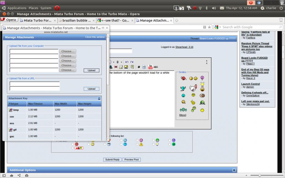Insert the pink lightbulb smilie
The width and height of the screenshot is (285, 178).
tap(202, 78)
